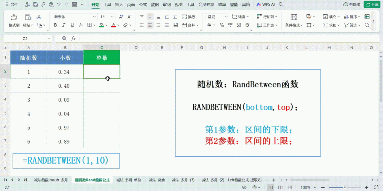Open the search magnifier beside WPS AI
This screenshot has width=383, height=191.
click(x=281, y=4)
